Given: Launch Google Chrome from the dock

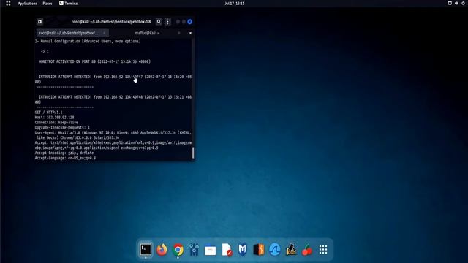Looking at the screenshot, I should [178, 249].
